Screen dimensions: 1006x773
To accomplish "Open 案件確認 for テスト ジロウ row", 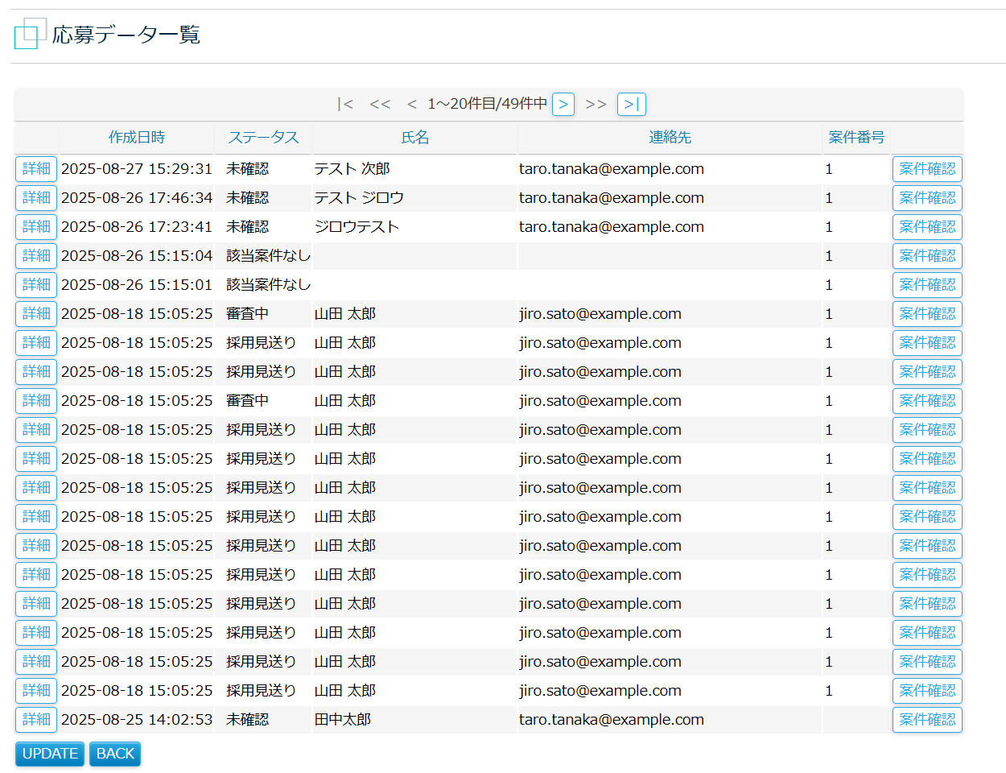I will [x=927, y=198].
